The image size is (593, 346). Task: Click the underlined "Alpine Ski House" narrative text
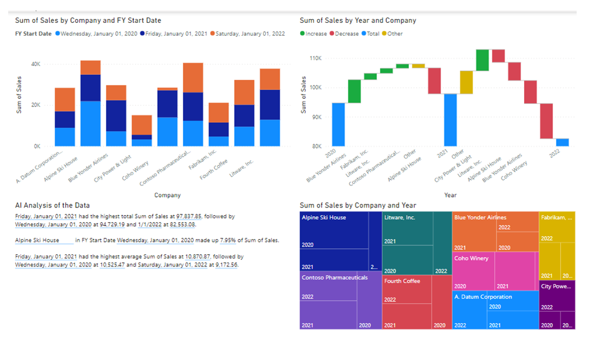(37, 240)
